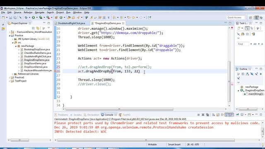Select CheckBoxRadioDemo.java in tree
265x149 pixels.
38,53
